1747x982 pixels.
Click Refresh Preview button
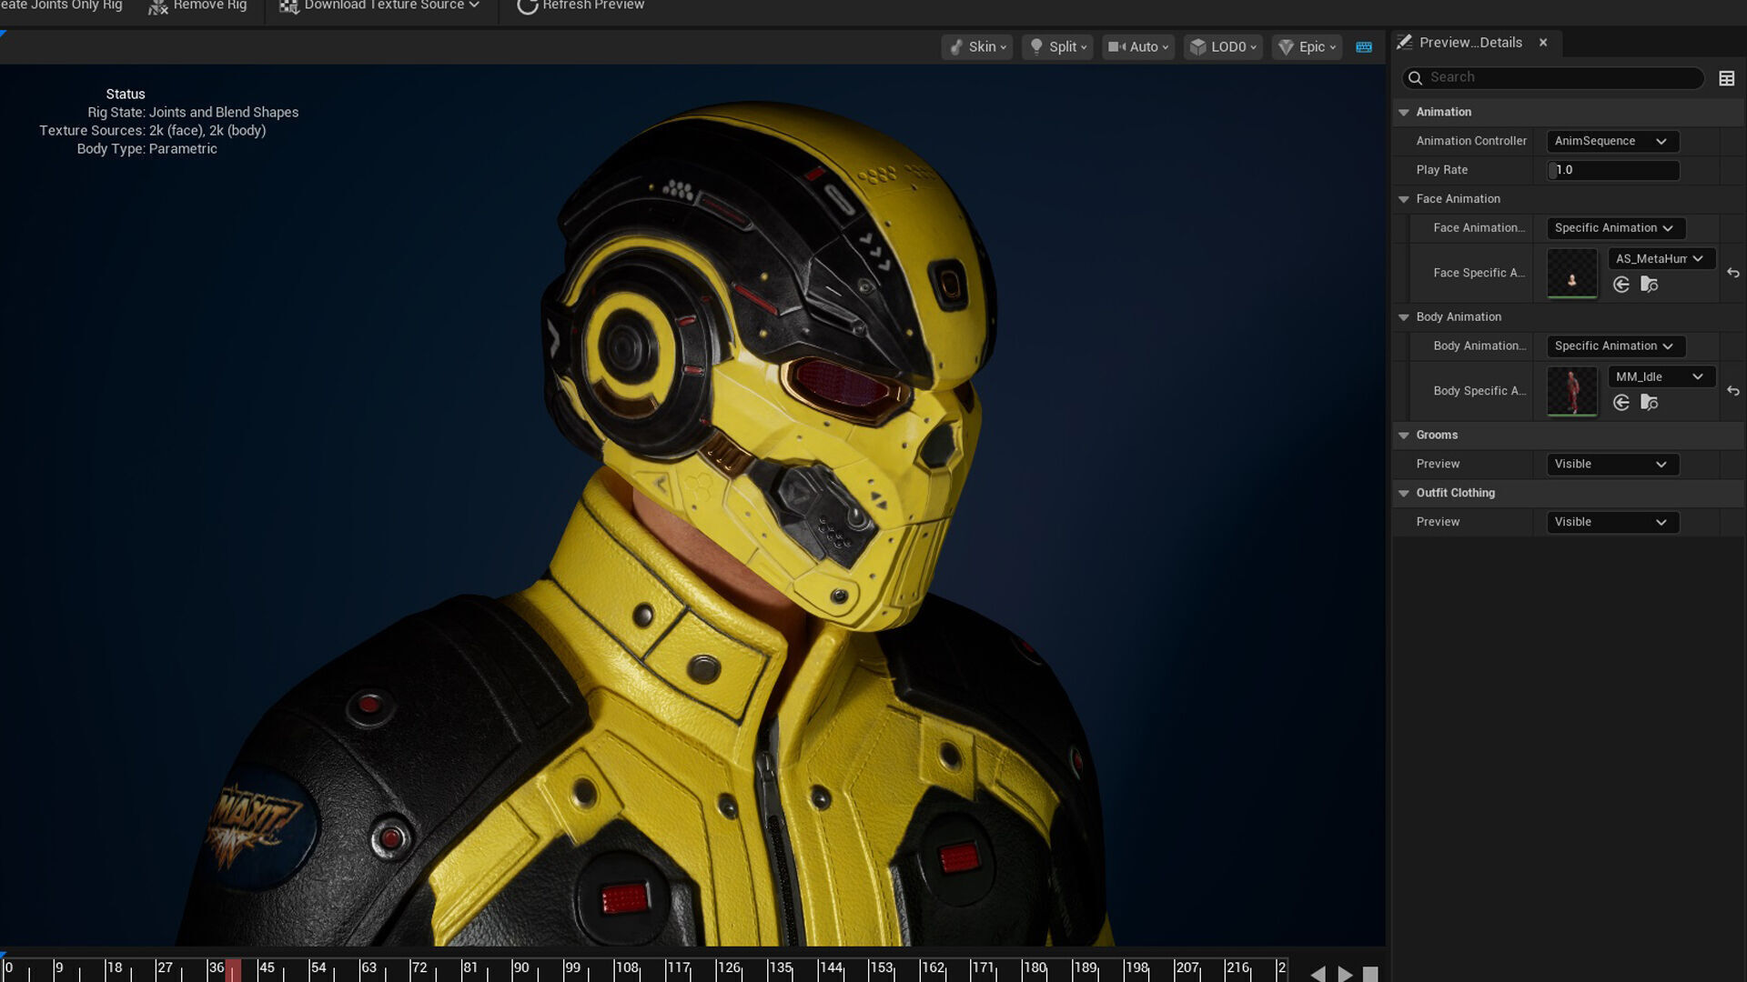pyautogui.click(x=581, y=6)
